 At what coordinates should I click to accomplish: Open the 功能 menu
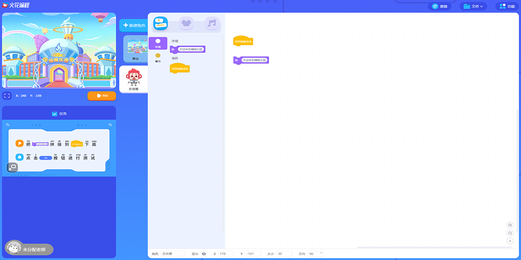[x=507, y=6]
